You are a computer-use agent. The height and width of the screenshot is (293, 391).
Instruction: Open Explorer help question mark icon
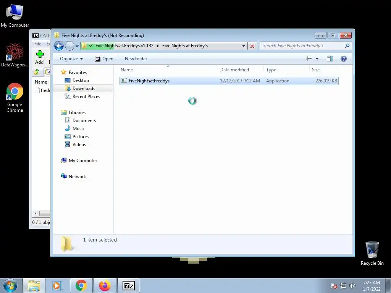(x=344, y=59)
